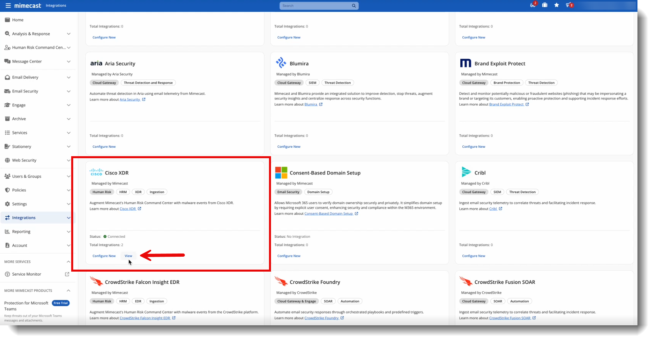Open the glasses icon with notification badge
650x337 pixels.
533,5
